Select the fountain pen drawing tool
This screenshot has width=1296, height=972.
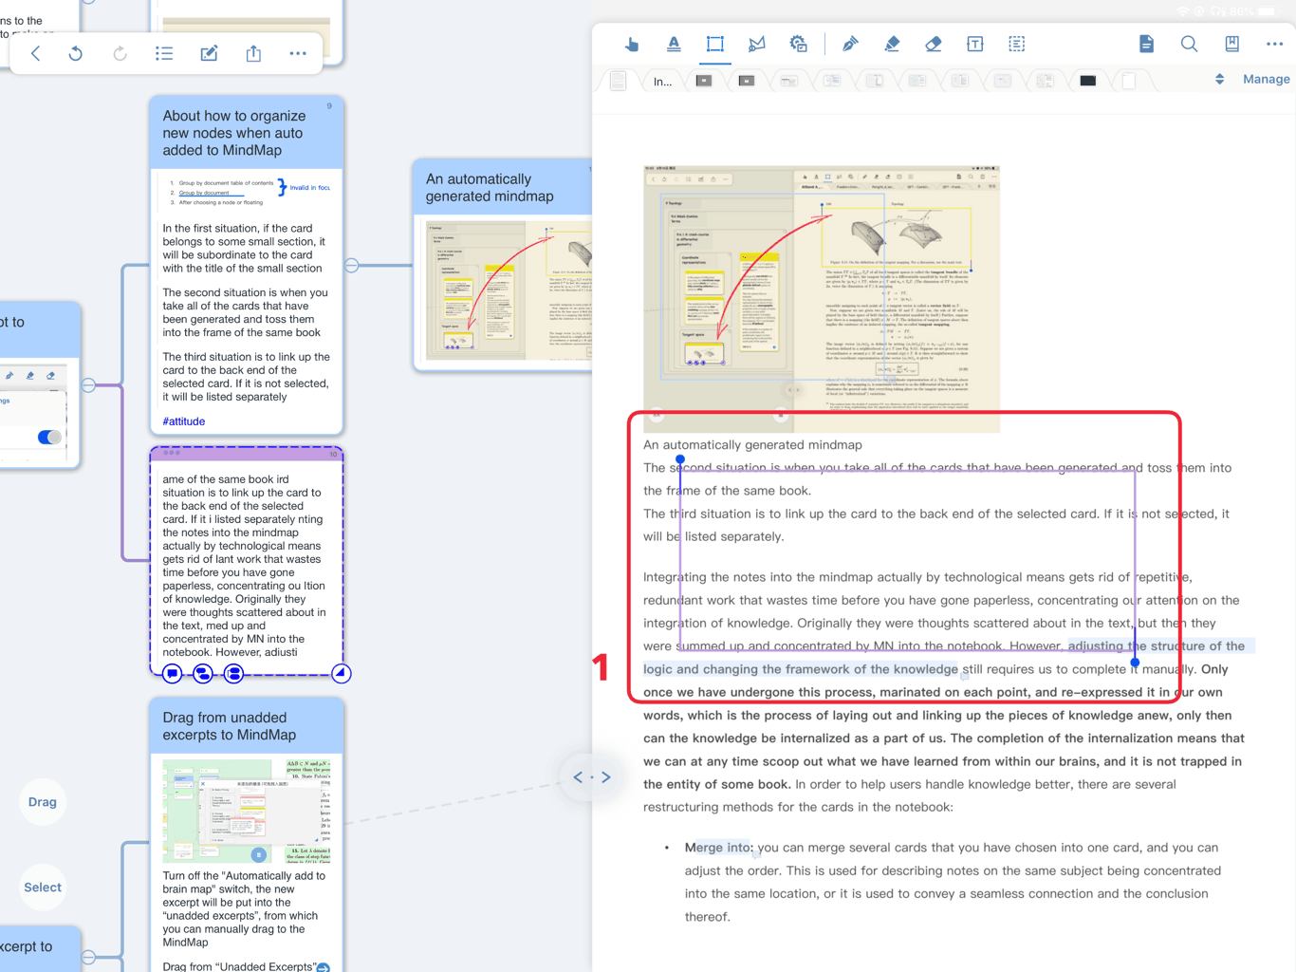coord(850,44)
